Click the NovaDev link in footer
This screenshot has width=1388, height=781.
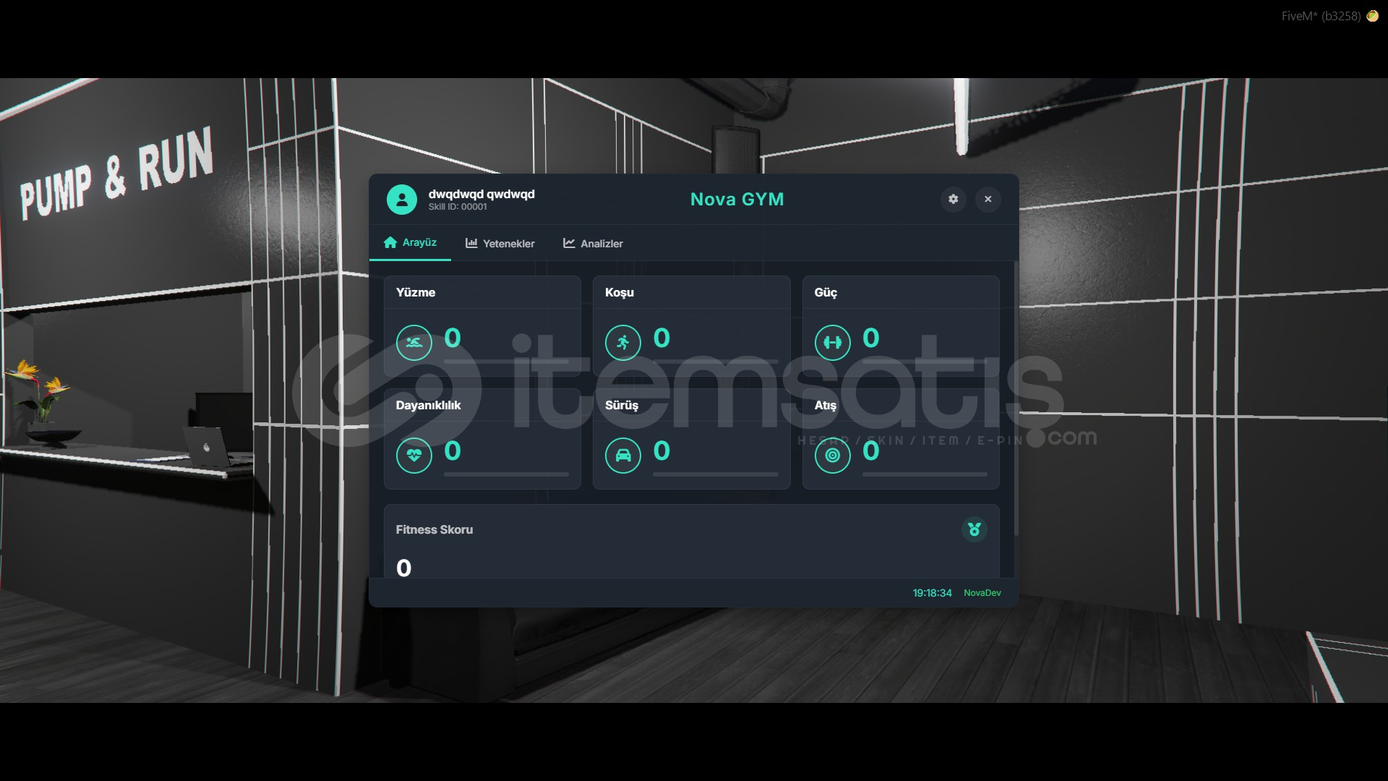[x=982, y=593]
